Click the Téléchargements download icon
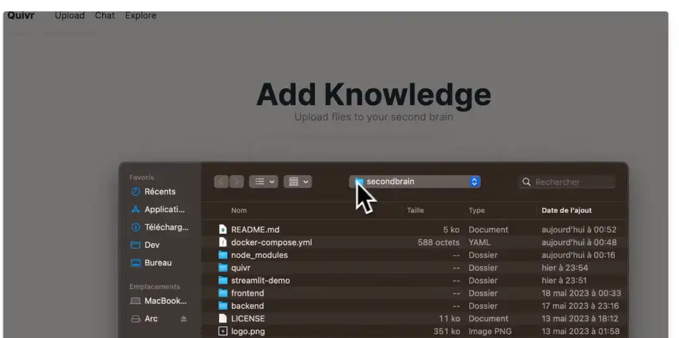 (x=136, y=227)
